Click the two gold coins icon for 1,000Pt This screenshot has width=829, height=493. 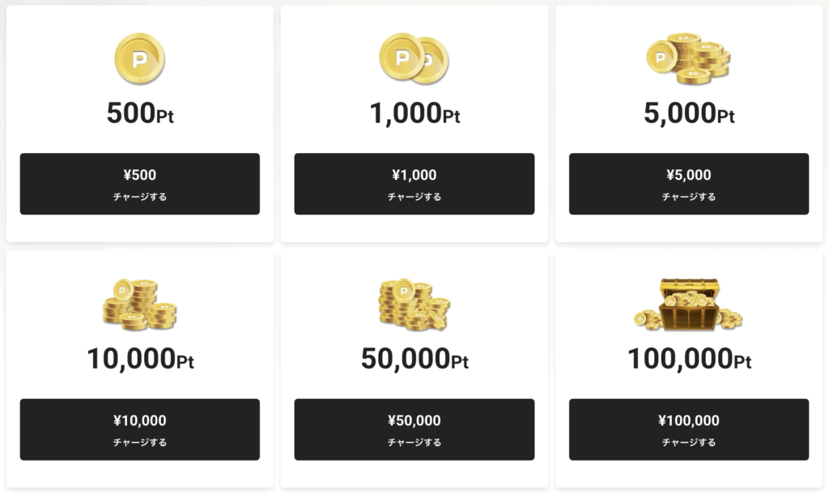point(414,58)
